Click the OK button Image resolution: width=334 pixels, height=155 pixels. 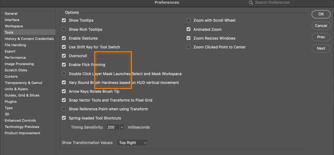(321, 14)
